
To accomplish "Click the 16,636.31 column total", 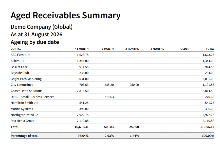I will pyautogui.click(x=82, y=127).
